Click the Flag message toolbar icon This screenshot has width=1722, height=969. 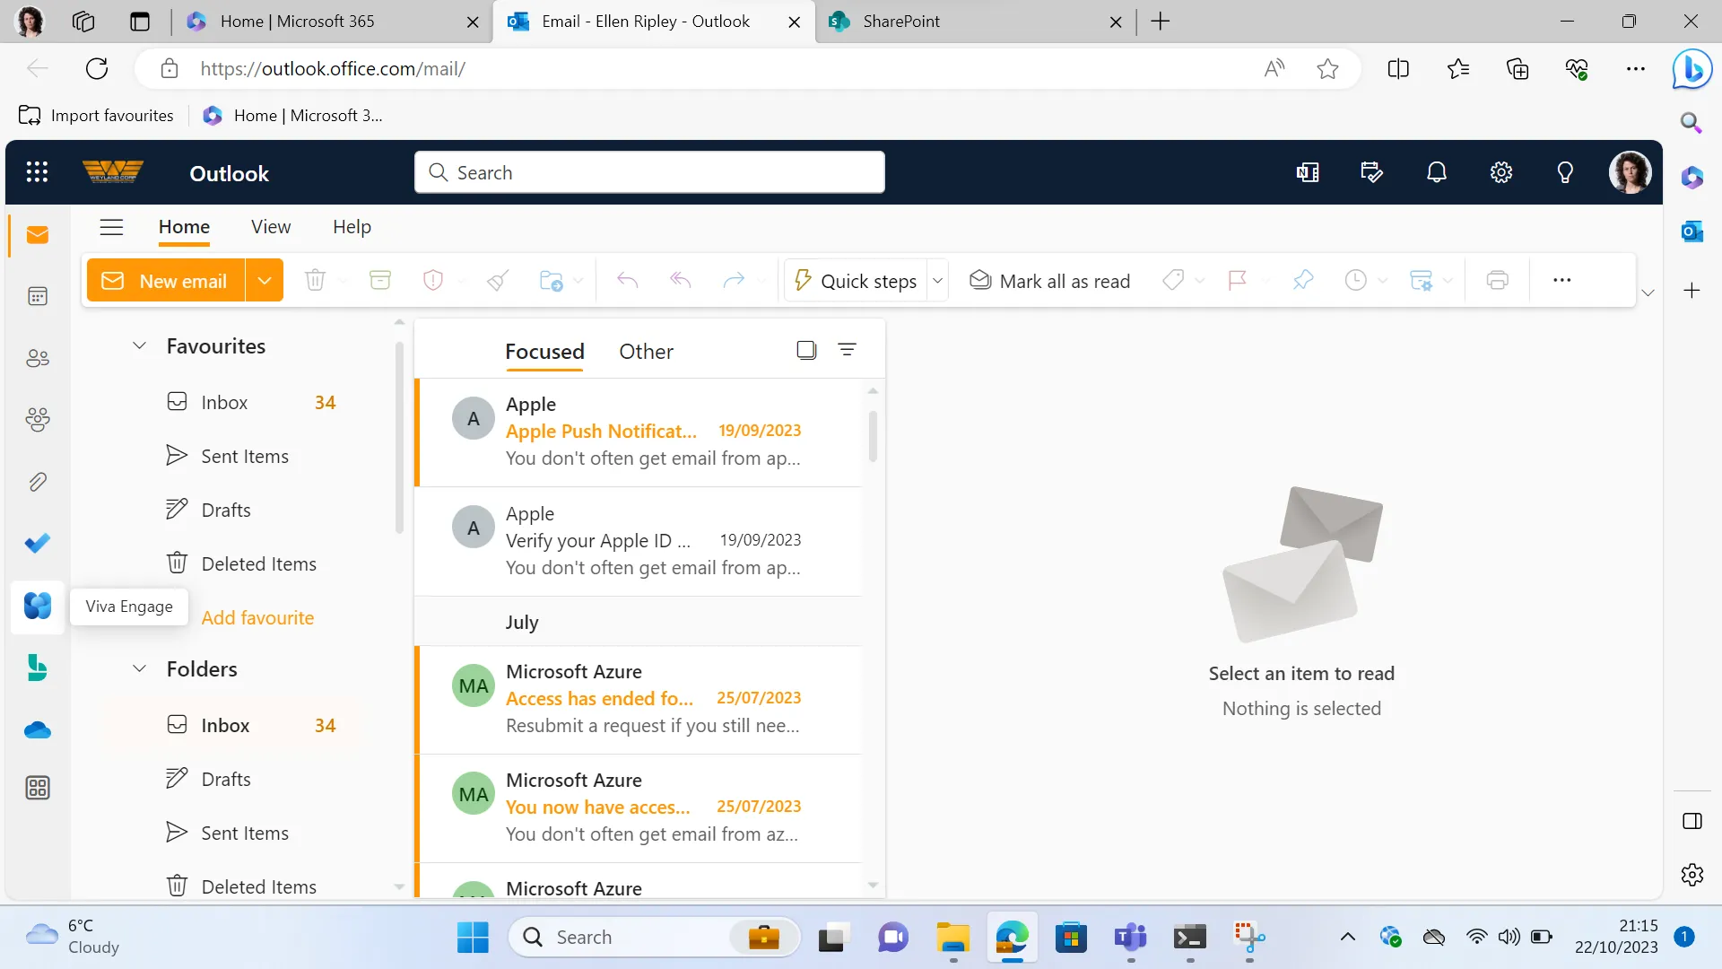[x=1238, y=281]
